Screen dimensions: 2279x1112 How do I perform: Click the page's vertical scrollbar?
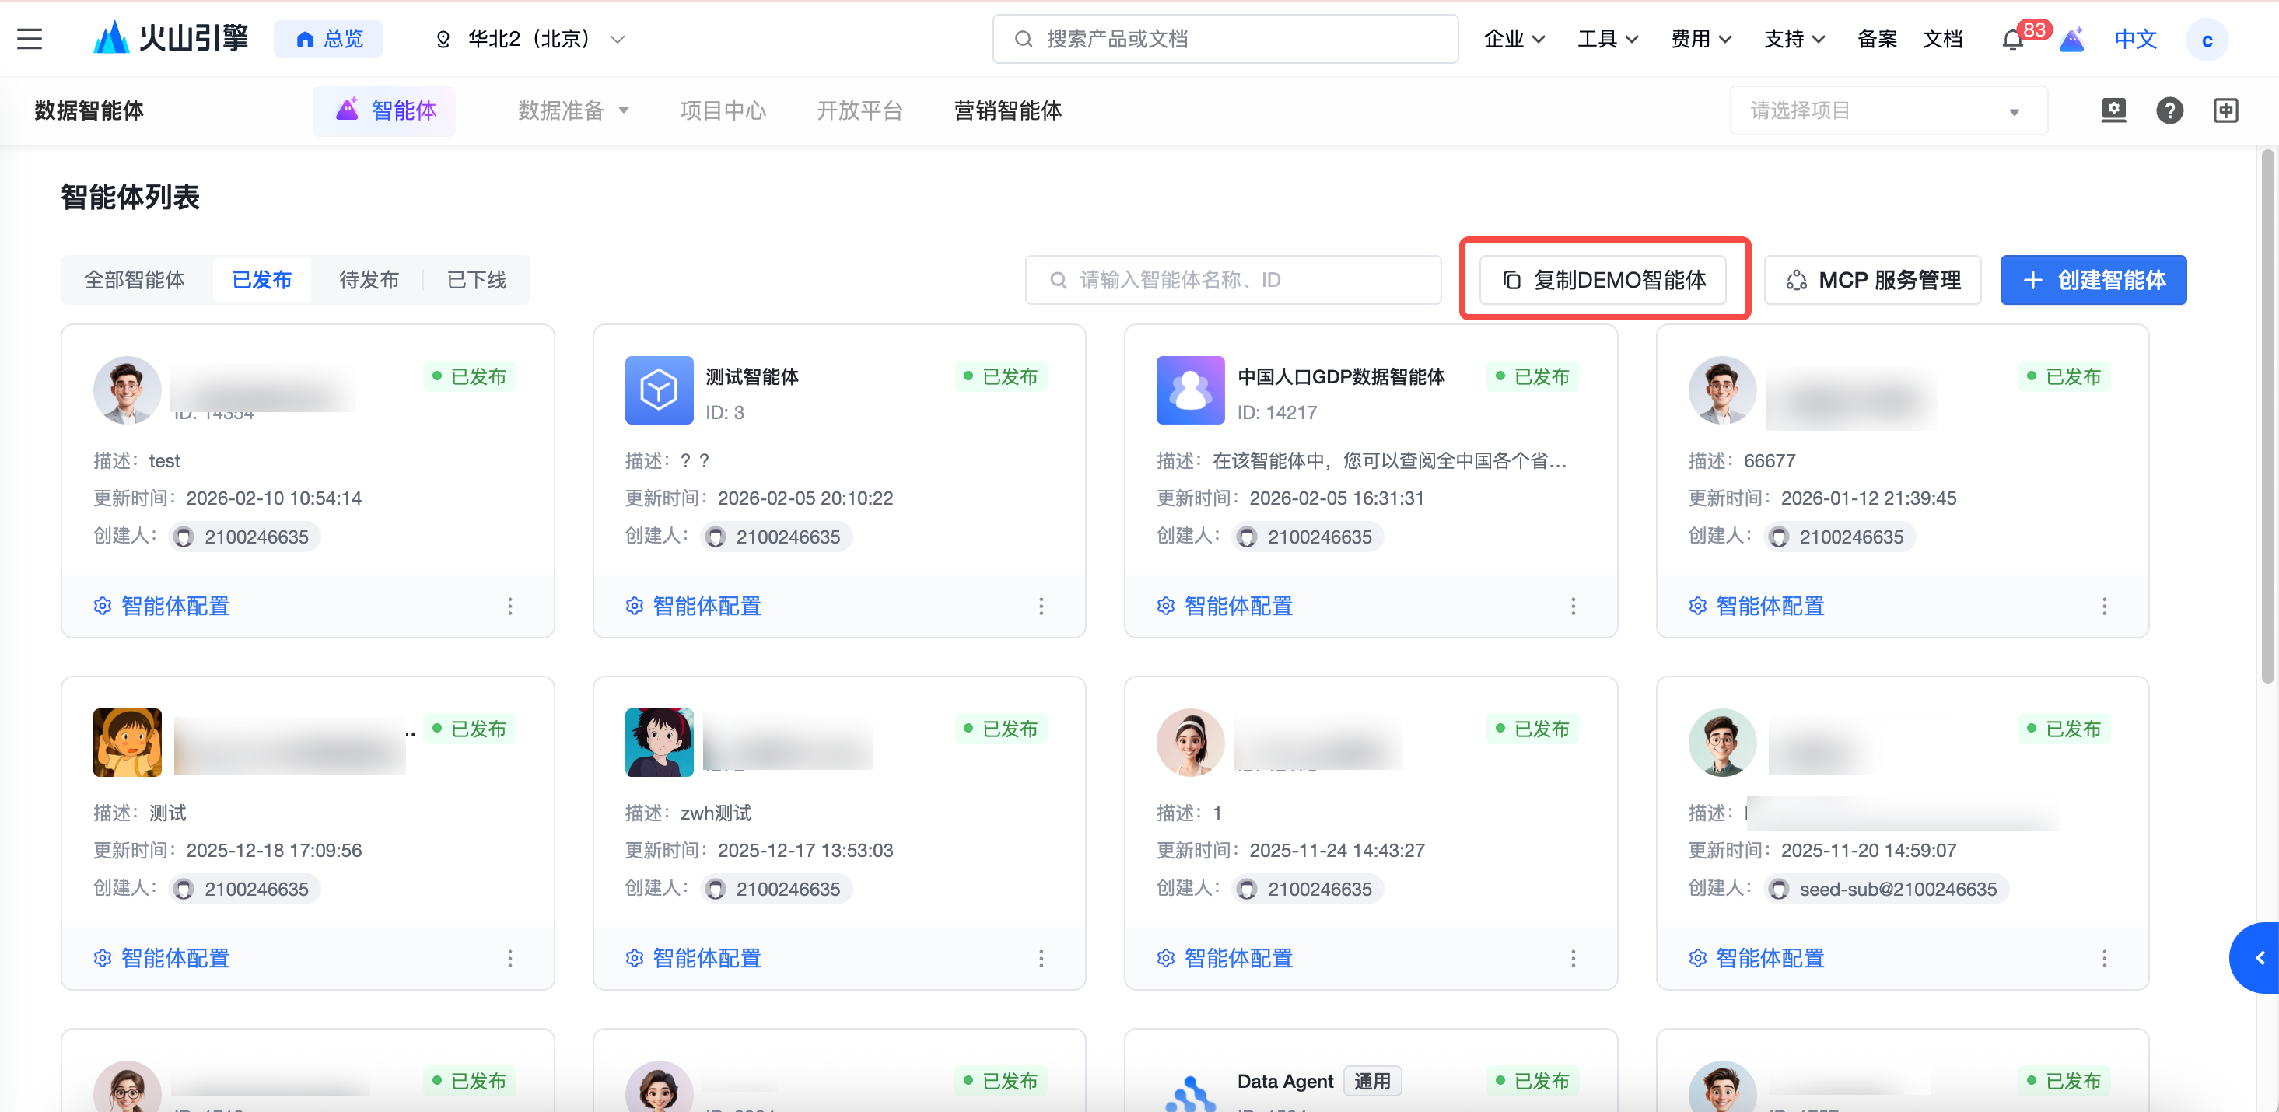2267,416
